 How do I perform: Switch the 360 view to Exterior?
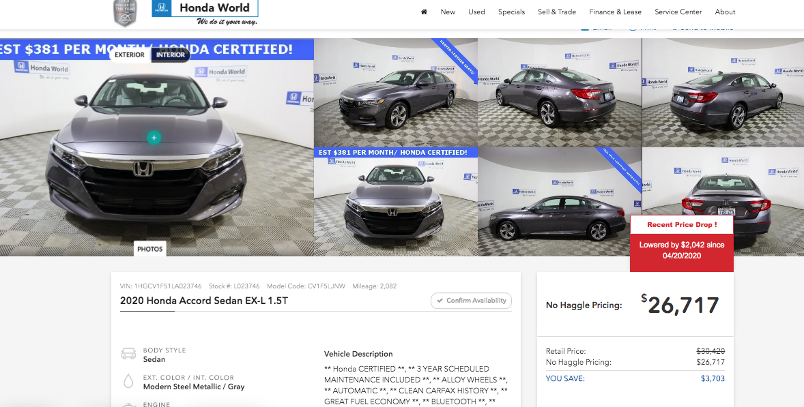129,55
